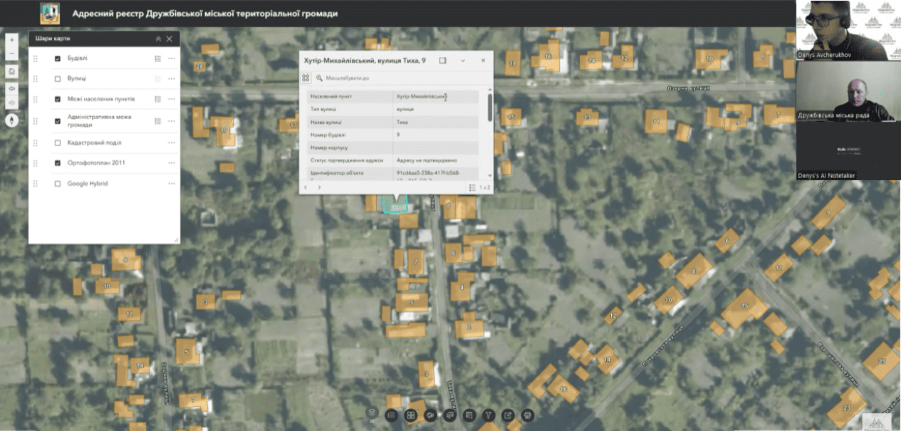
Task: Select the highlighted building on the map
Action: pos(396,205)
